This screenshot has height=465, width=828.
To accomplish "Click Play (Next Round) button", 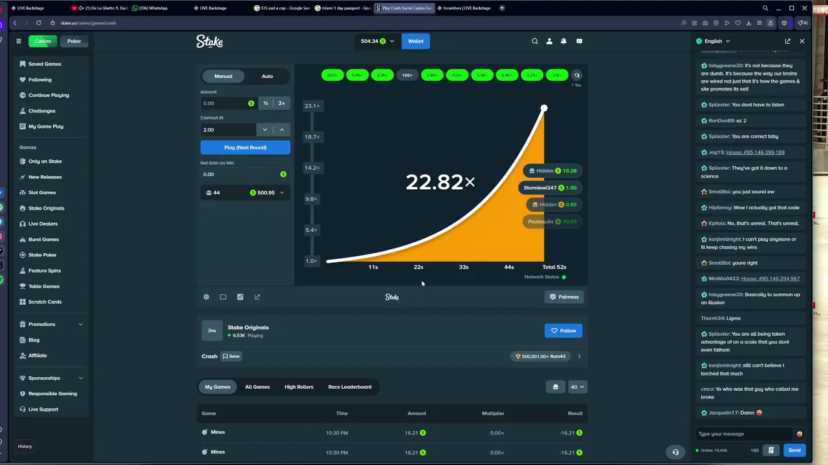I will click(245, 147).
